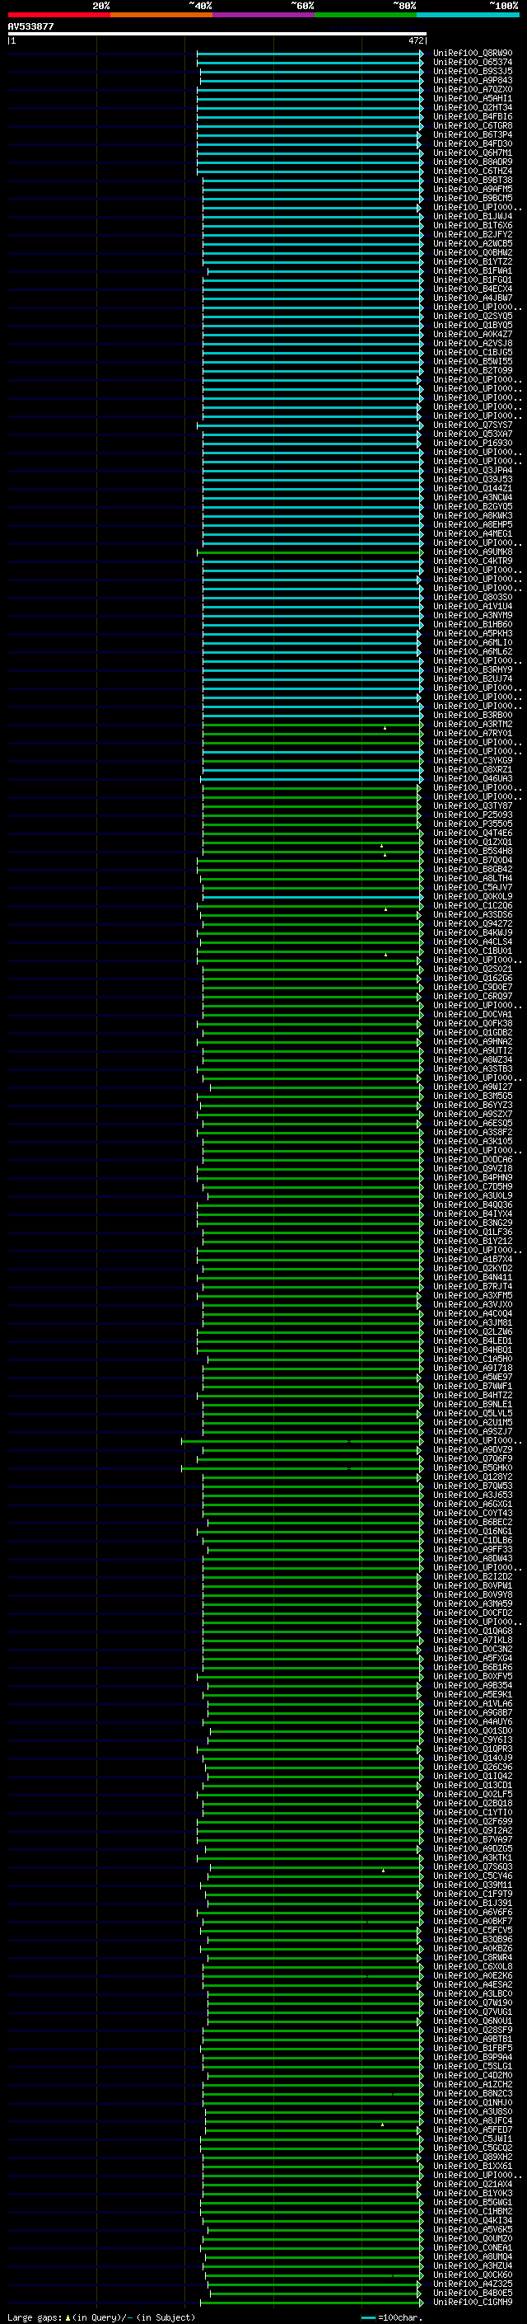Click the UniRef100_A4JBW7 label
This screenshot has width=527, height=2324.
[x=472, y=298]
